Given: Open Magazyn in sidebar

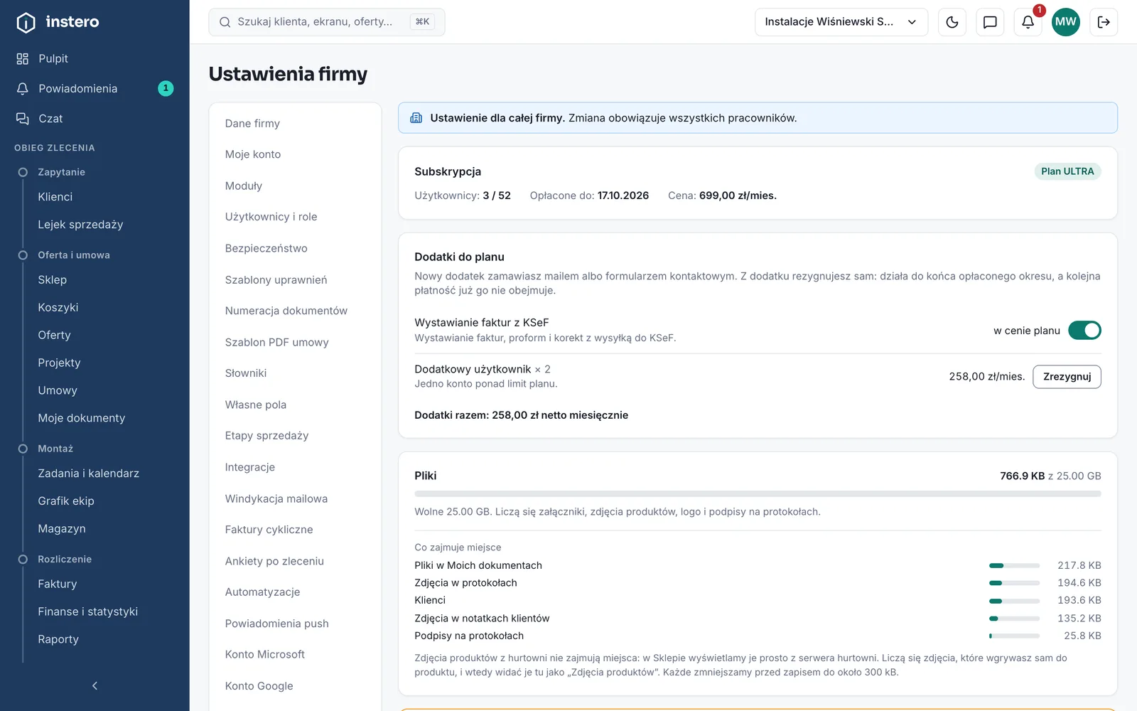Looking at the screenshot, I should tap(62, 529).
